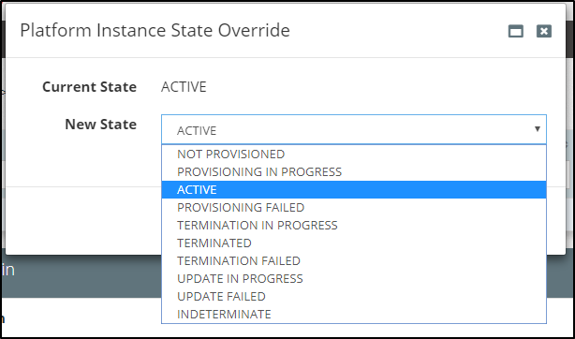Close the State Override dialog
This screenshot has width=575, height=339.
click(x=544, y=31)
